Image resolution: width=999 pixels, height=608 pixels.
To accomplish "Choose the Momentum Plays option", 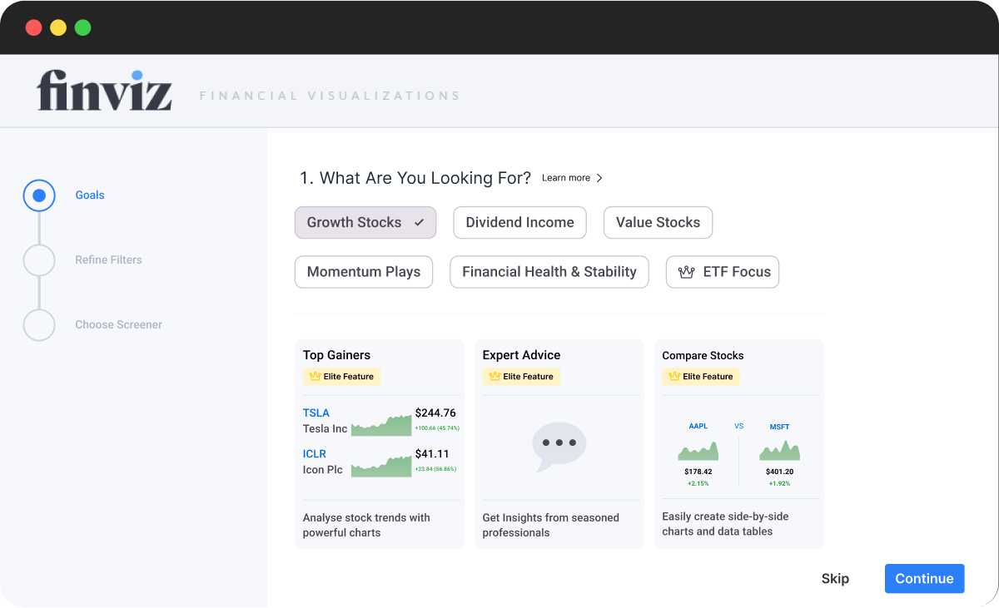I will point(363,272).
